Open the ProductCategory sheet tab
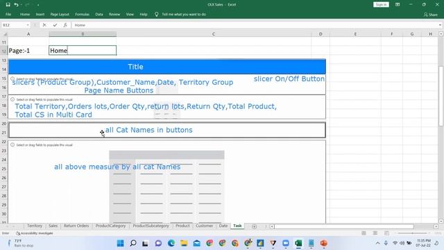The height and width of the screenshot is (250, 444). point(110,226)
